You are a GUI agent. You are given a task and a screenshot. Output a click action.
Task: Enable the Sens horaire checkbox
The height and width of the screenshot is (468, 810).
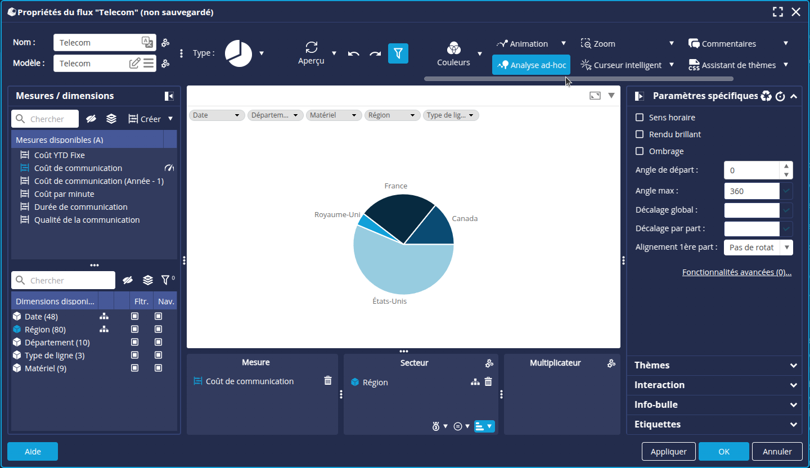[639, 118]
